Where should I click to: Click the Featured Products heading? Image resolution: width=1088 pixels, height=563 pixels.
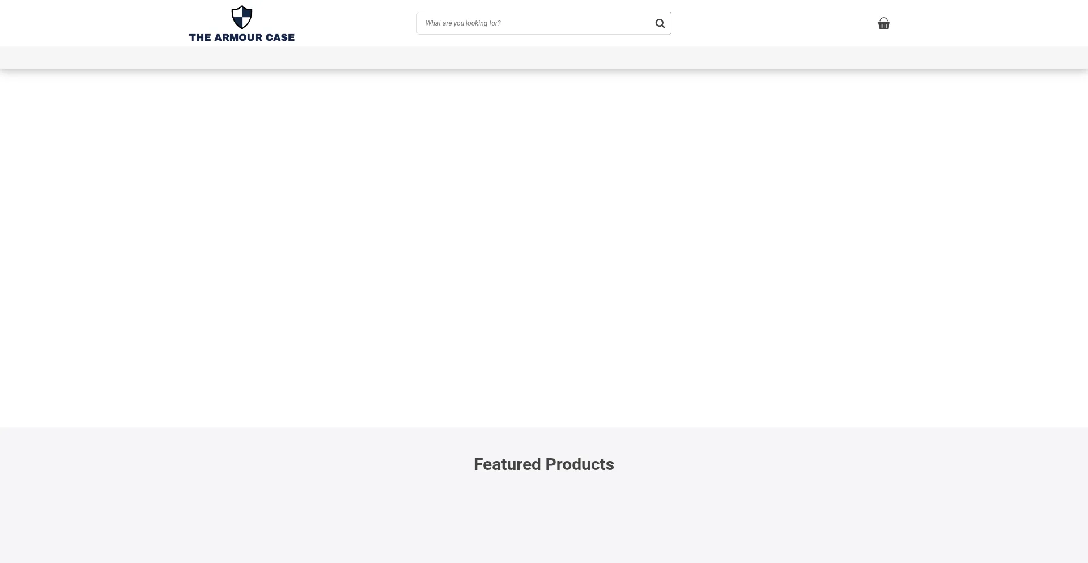pos(544,464)
